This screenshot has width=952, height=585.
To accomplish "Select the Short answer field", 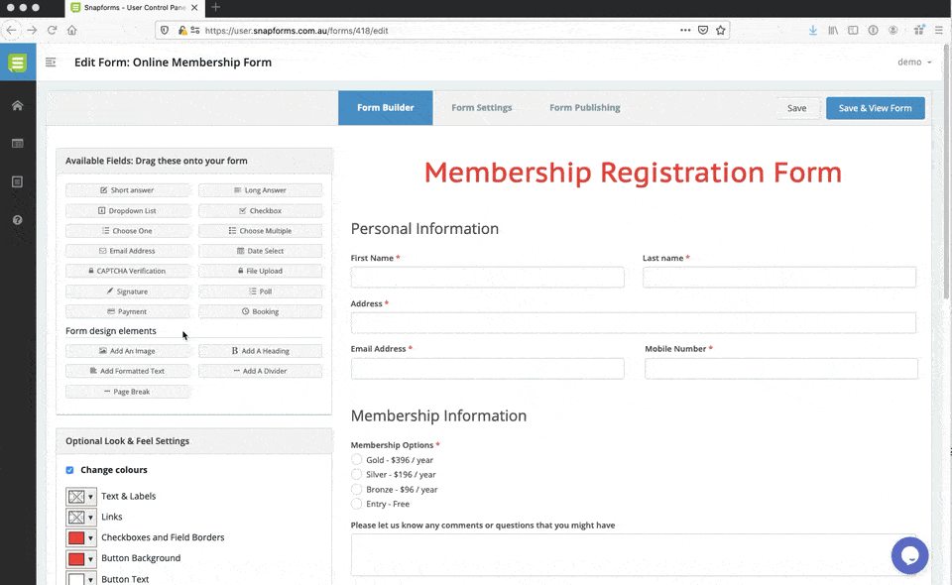I will point(128,190).
